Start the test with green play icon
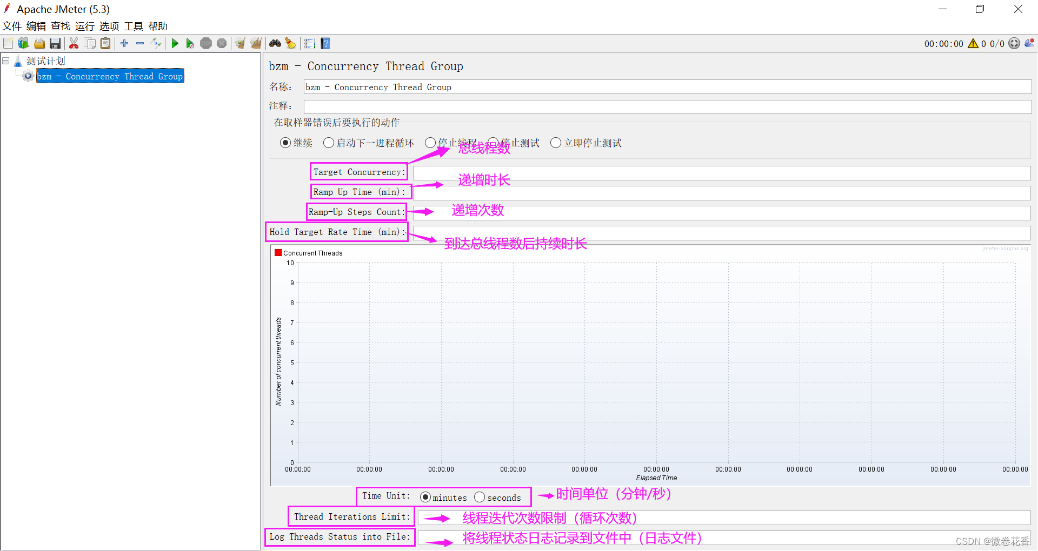Image resolution: width=1038 pixels, height=551 pixels. (175, 43)
